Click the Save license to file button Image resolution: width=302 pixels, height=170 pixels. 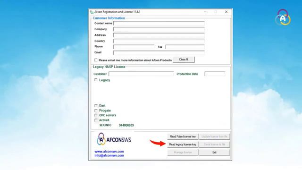point(214,144)
